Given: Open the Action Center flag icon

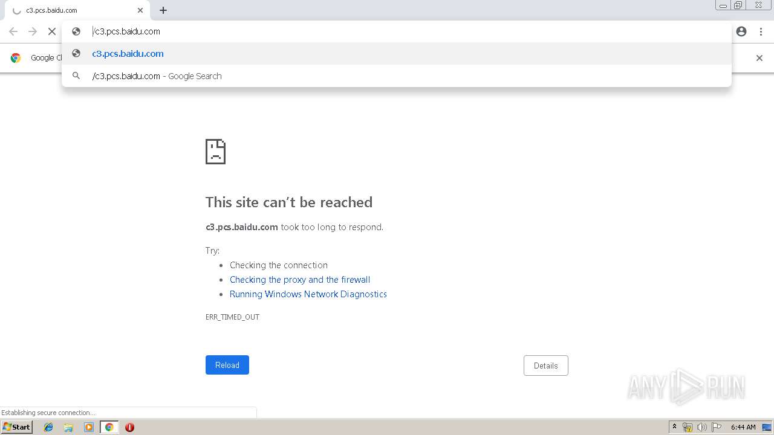Looking at the screenshot, I should click(717, 427).
